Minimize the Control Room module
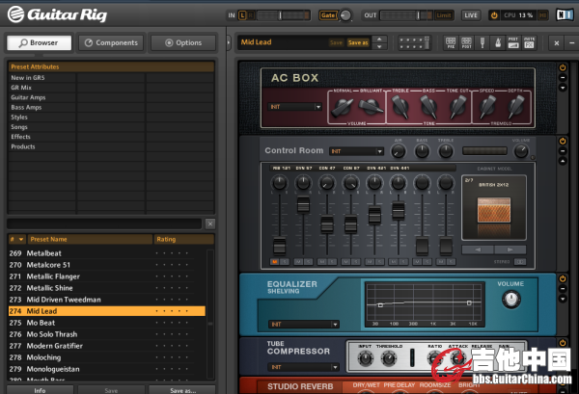This screenshot has height=394, width=579. 563,150
